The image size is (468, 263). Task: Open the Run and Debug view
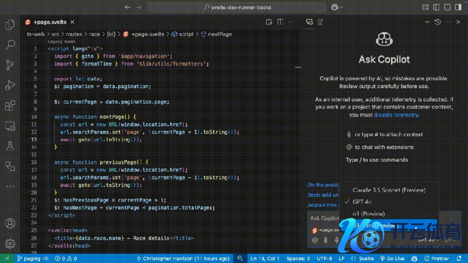10,85
